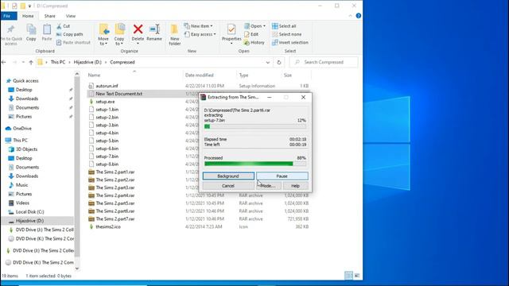The height and width of the screenshot is (286, 509).
Task: Switch to the Share ribbon tab
Action: pos(49,16)
